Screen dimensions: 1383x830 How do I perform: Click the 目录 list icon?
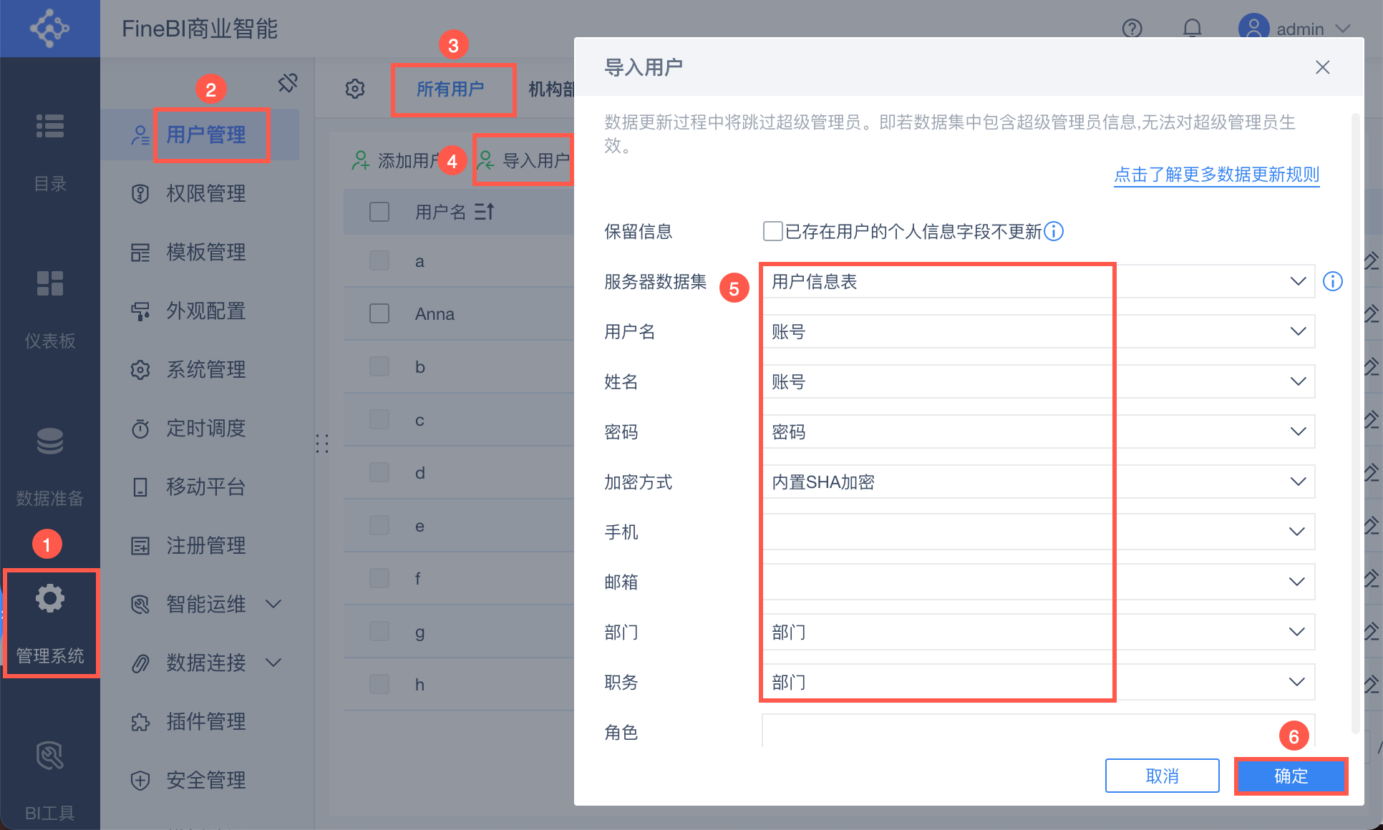point(50,126)
